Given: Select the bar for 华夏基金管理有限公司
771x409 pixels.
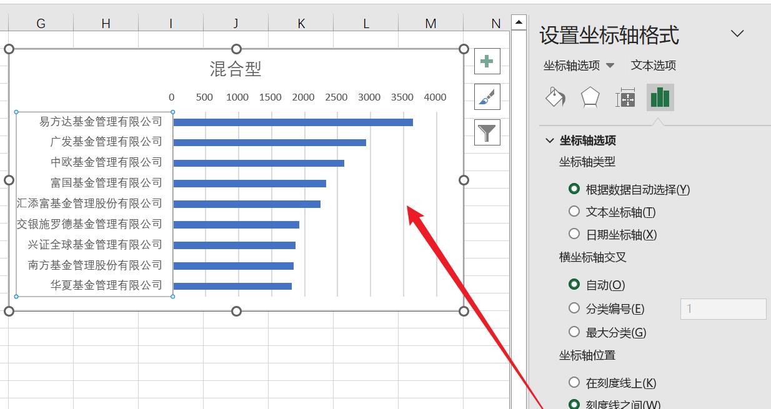Looking at the screenshot, I should coord(232,286).
